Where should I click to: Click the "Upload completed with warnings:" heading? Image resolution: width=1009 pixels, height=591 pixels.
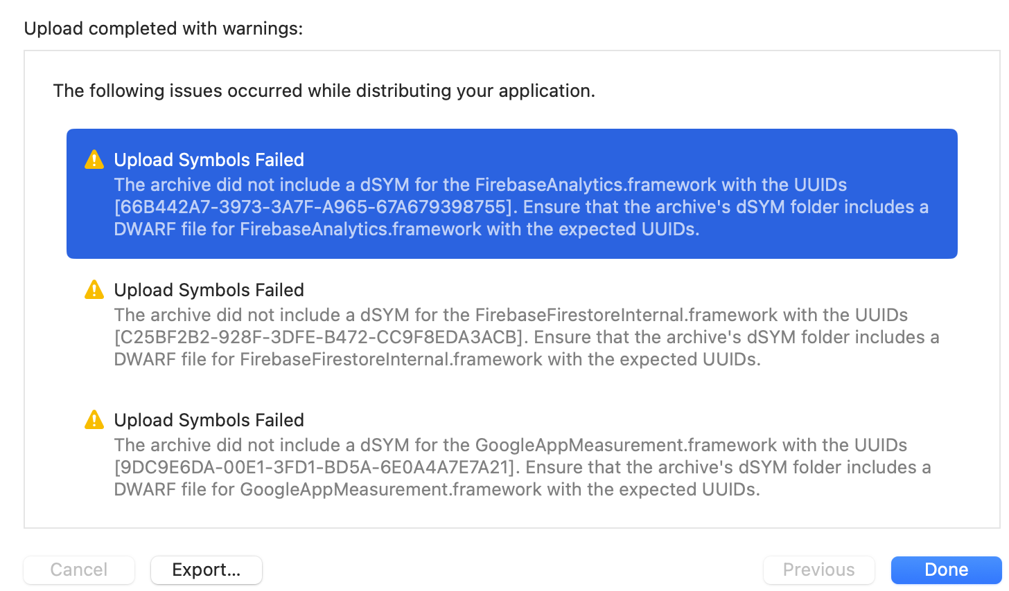coord(164,28)
